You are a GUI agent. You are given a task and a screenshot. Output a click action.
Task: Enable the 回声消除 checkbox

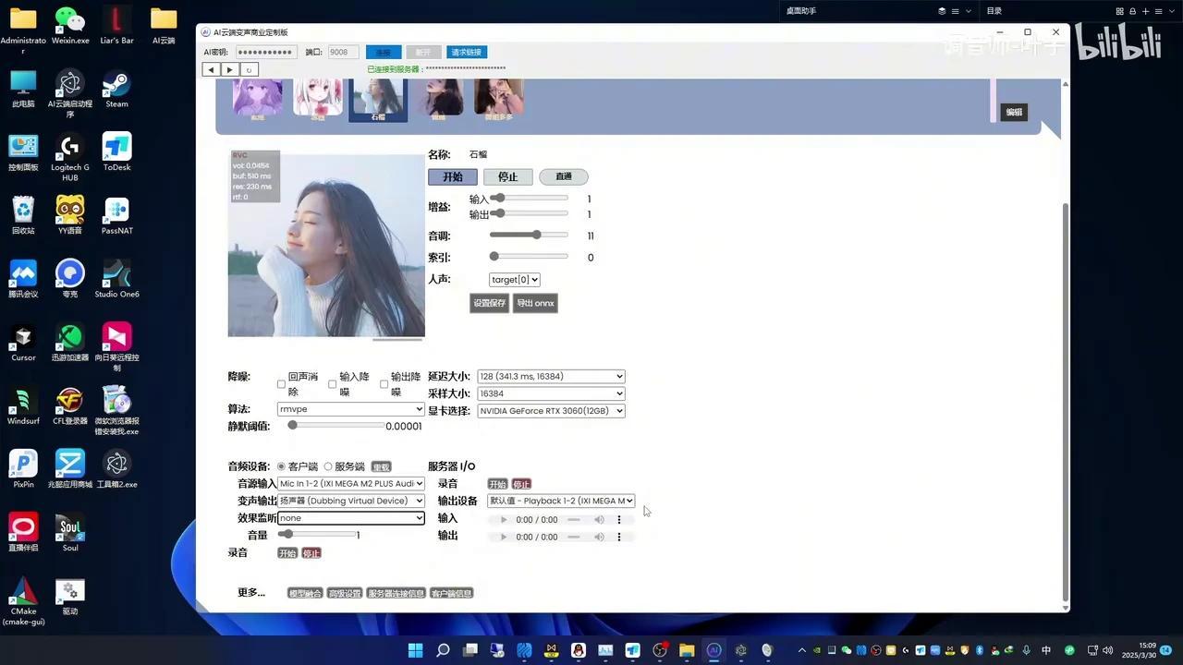tap(281, 383)
